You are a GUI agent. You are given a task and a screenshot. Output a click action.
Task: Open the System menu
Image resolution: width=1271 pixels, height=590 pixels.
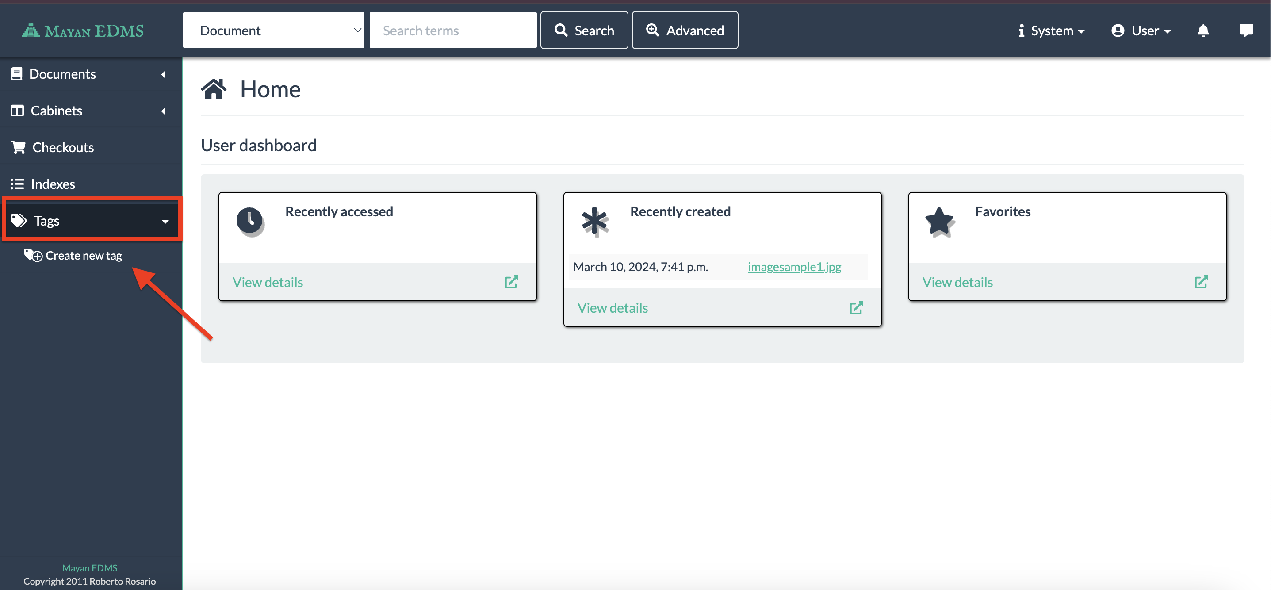[x=1052, y=31]
